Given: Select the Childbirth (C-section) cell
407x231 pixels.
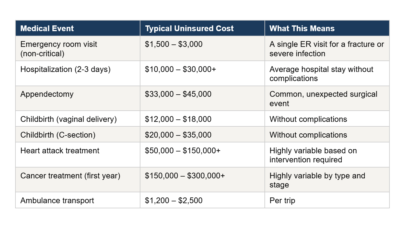Looking at the screenshot, I should point(78,135).
